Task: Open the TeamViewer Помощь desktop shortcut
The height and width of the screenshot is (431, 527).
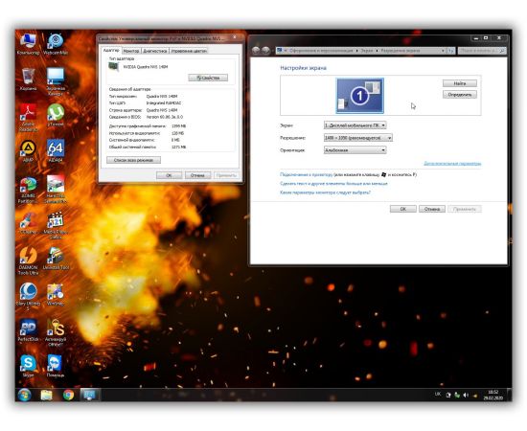Action: coord(56,366)
